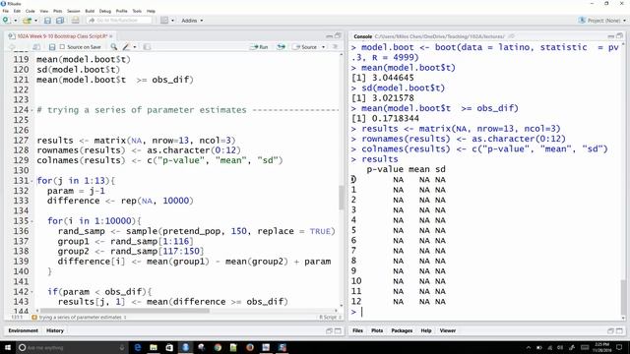Open Microsoft Edge from the taskbar

(x=138, y=347)
